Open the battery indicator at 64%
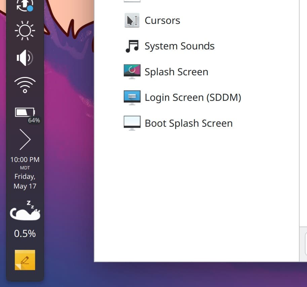The image size is (307, 287). pos(28,115)
